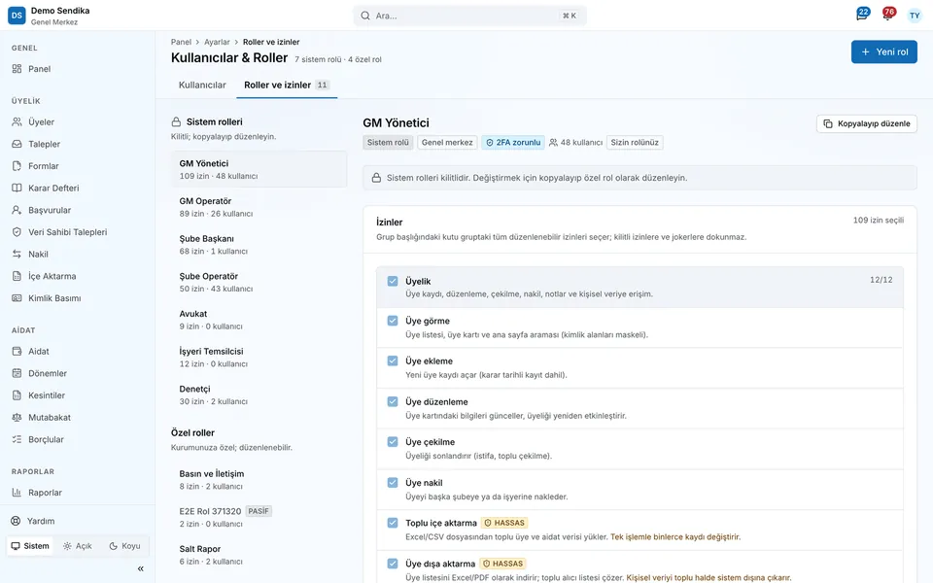933x583 pixels.
Task: Collapse the sidebar with double chevron
Action: (x=140, y=568)
